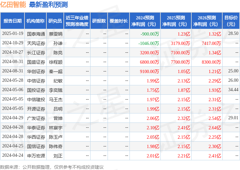Click the 近三年业绩预测准确度 header
This screenshot has height=170, width=240.
pos(77,21)
